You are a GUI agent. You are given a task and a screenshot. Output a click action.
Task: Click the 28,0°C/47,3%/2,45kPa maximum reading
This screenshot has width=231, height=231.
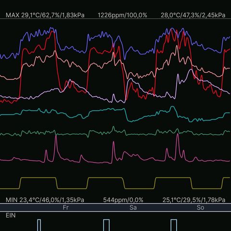(193, 15)
